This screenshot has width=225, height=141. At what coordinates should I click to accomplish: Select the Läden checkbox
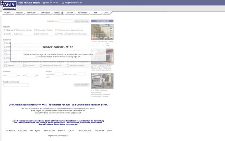[16, 34]
